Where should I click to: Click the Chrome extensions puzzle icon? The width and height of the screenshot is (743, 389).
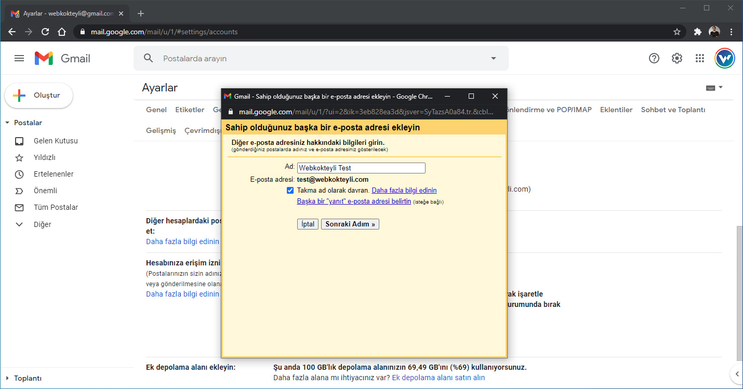(698, 32)
